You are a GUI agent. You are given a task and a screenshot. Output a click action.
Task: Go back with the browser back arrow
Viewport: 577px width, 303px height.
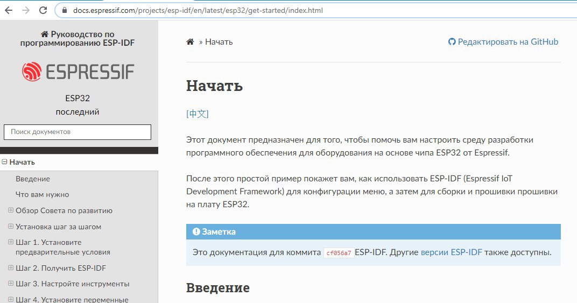pyautogui.click(x=9, y=10)
